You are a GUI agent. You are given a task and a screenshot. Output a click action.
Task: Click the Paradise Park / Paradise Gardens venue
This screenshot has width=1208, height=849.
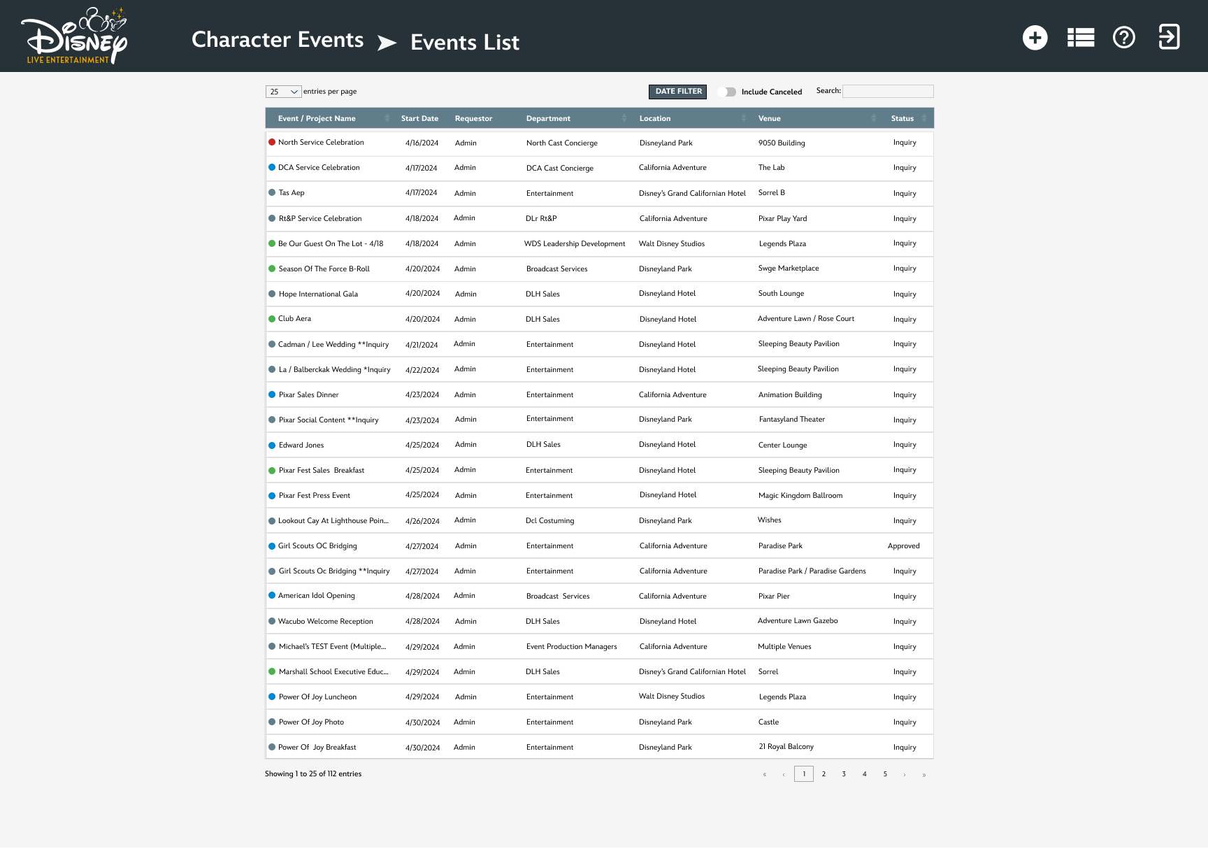(812, 571)
